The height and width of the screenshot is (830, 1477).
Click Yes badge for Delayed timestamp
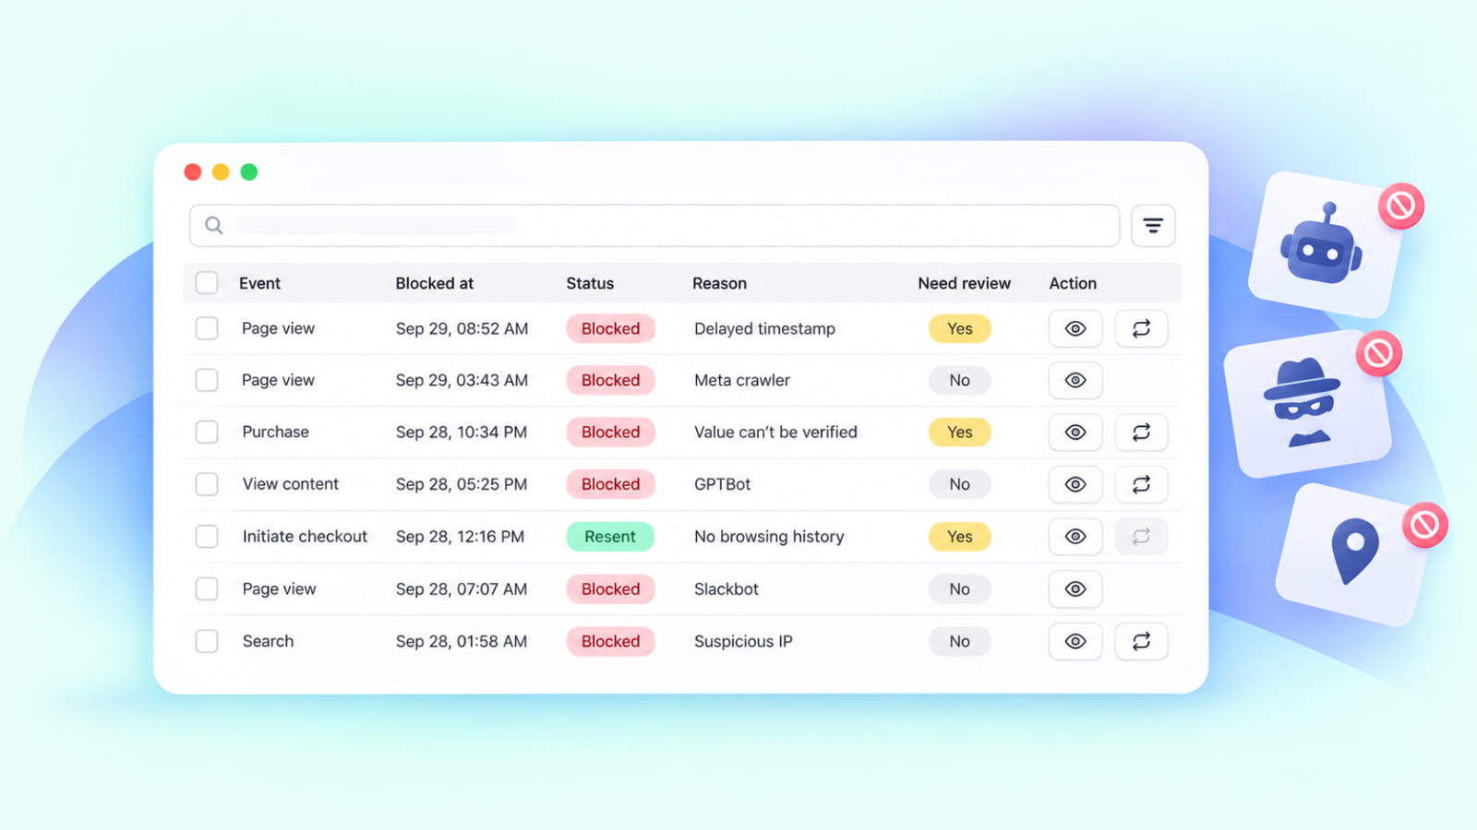click(x=960, y=328)
